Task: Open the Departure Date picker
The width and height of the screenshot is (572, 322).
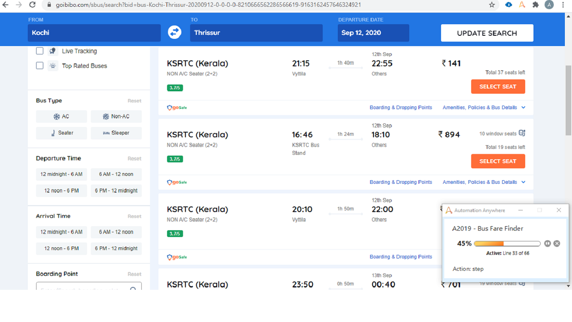Action: [x=373, y=33]
